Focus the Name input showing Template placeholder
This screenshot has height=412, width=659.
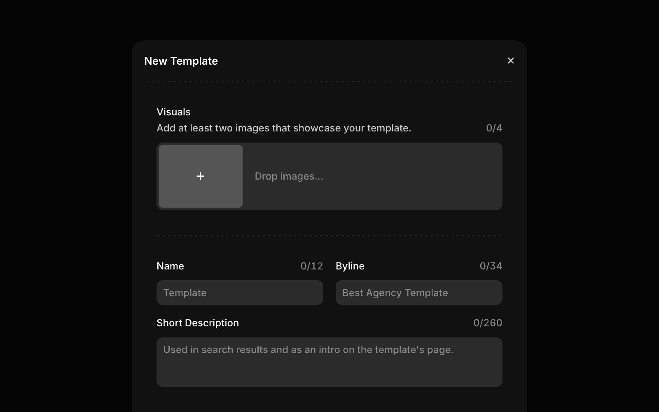point(239,293)
